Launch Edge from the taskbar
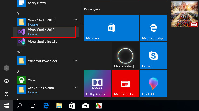The image size is (199, 111). click(46, 106)
